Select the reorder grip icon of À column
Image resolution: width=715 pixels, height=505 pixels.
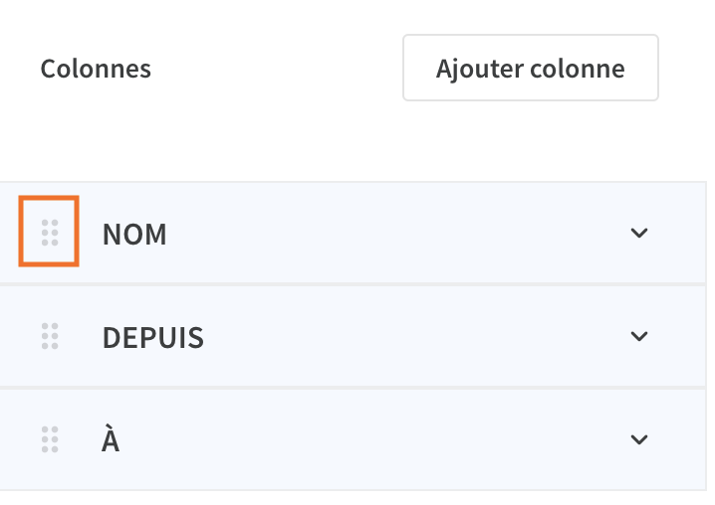[x=50, y=439]
